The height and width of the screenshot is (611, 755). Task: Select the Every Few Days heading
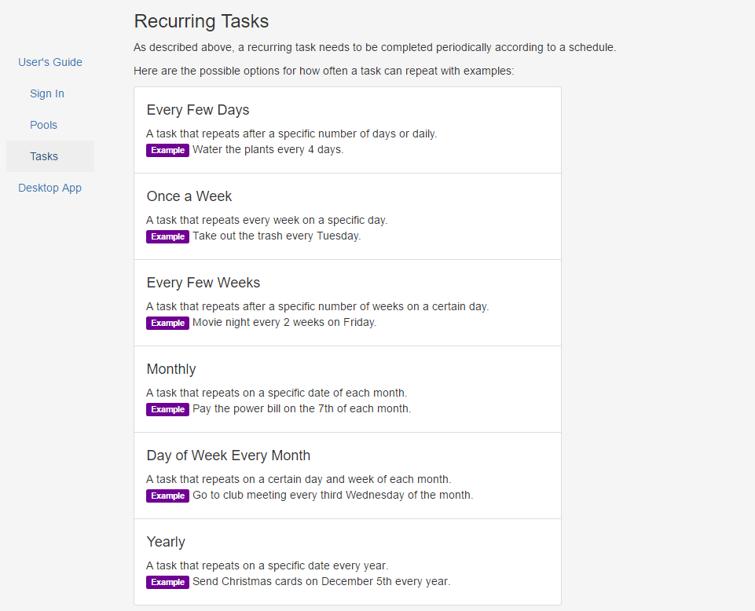(x=198, y=110)
